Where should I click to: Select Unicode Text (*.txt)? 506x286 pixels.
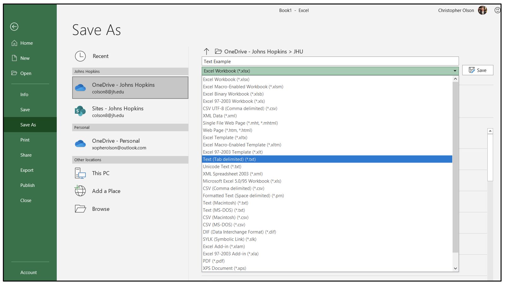tap(327, 166)
